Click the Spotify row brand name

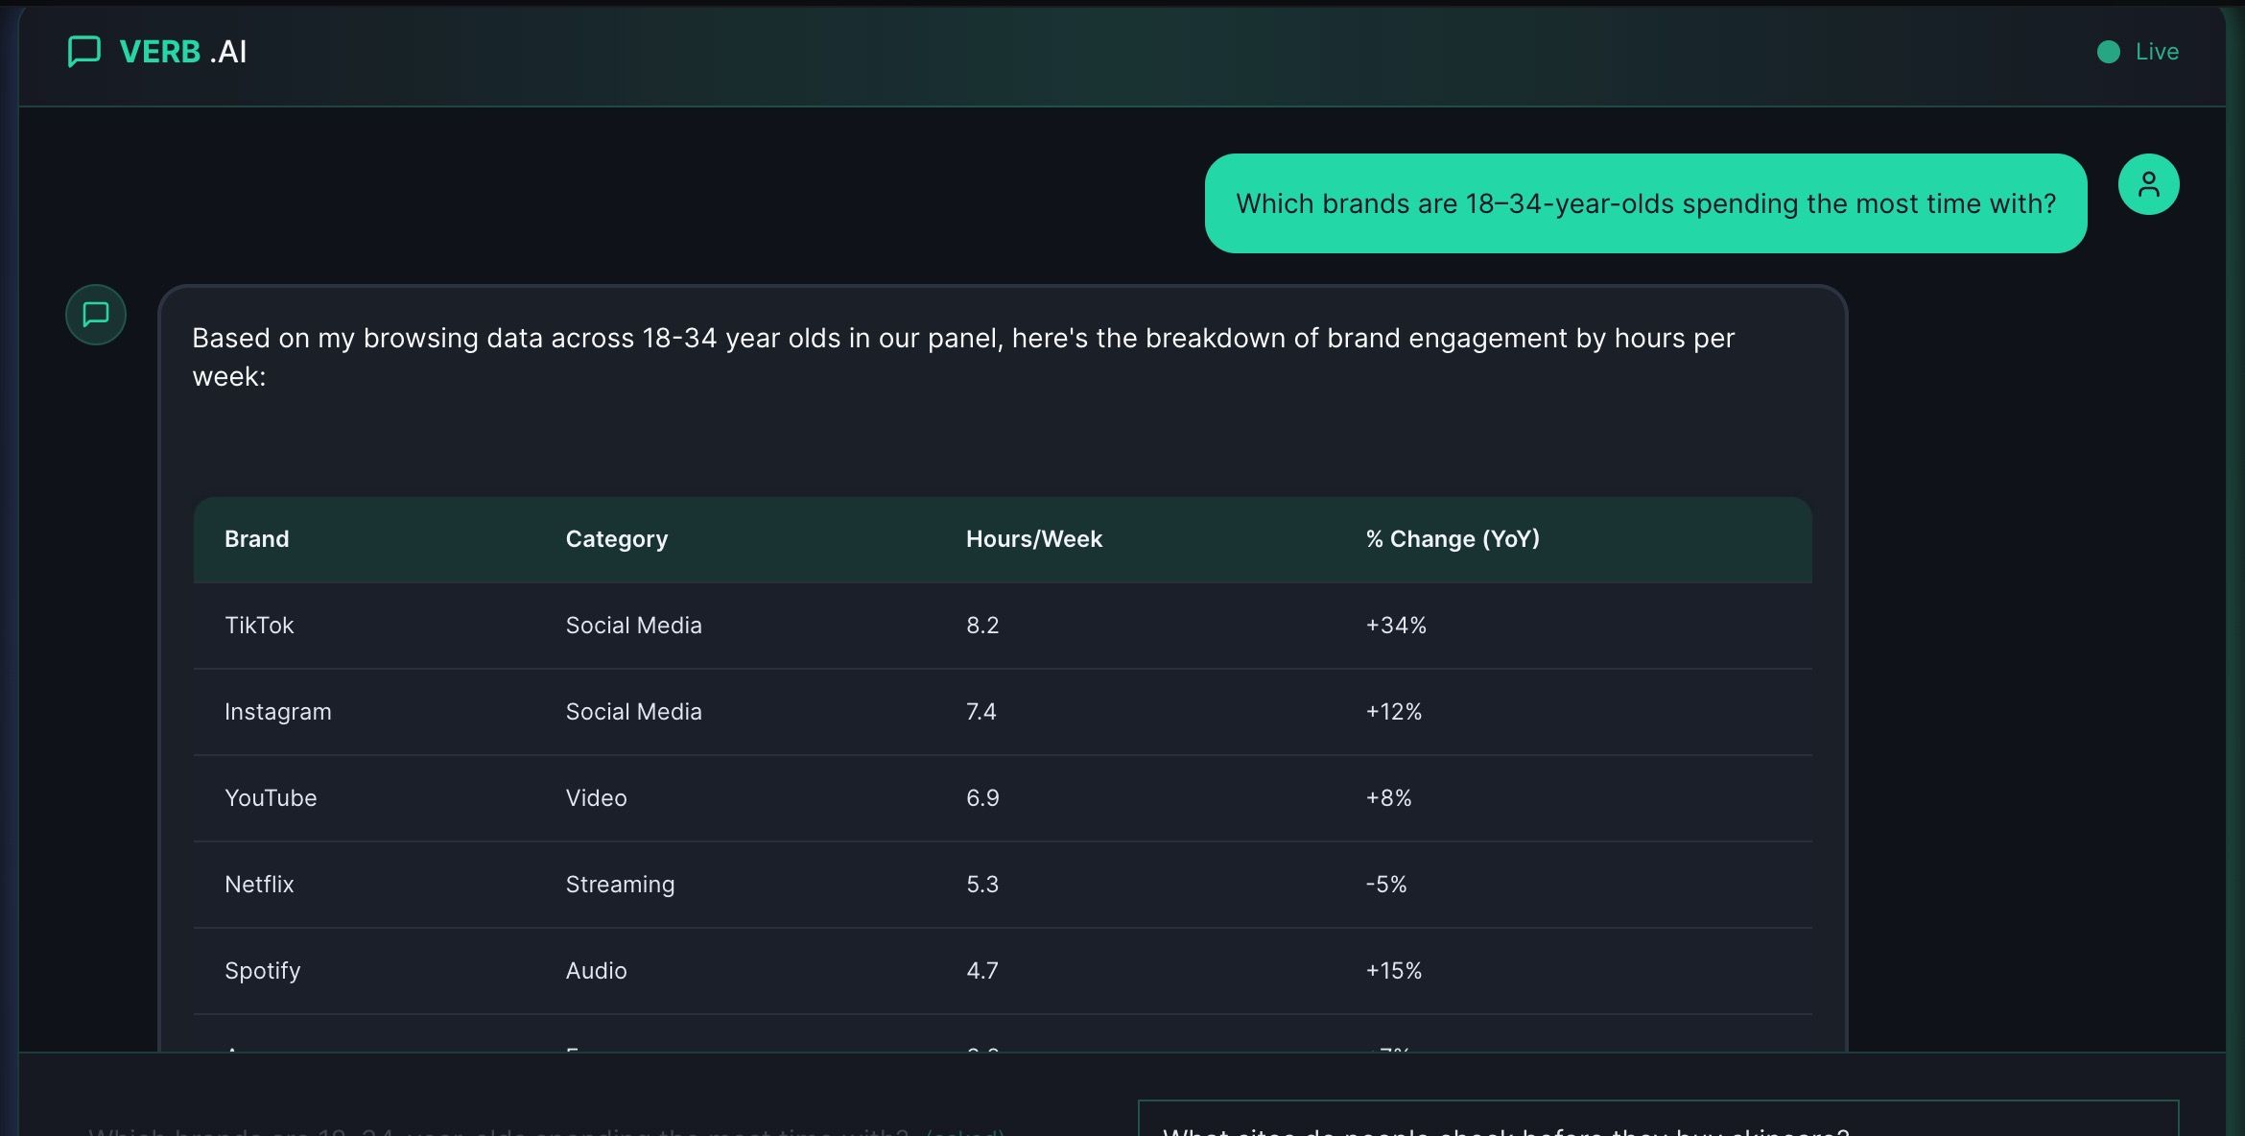click(x=262, y=971)
